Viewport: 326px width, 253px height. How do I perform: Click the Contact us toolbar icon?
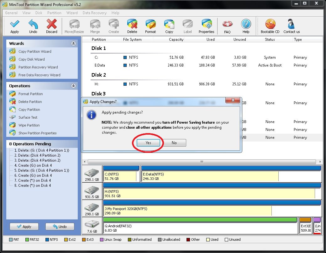pos(292,26)
